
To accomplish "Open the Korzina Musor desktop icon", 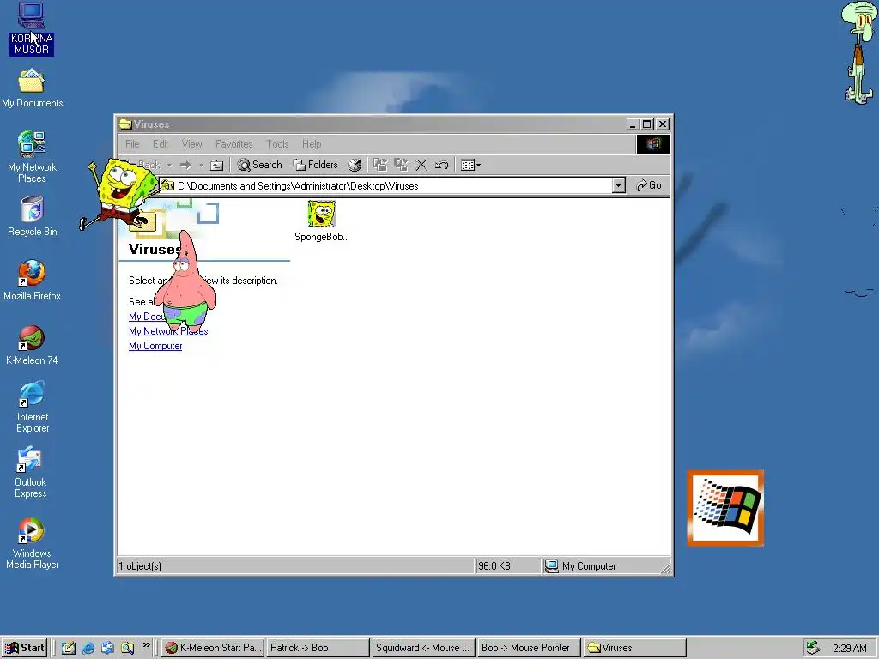I will tap(32, 28).
